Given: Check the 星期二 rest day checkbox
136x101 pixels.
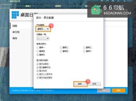Looking at the screenshot, I should click(61, 47).
